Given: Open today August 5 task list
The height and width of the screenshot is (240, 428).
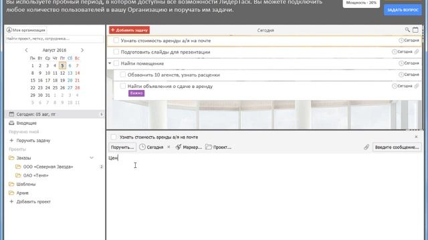Looking at the screenshot, I should [x=55, y=114].
